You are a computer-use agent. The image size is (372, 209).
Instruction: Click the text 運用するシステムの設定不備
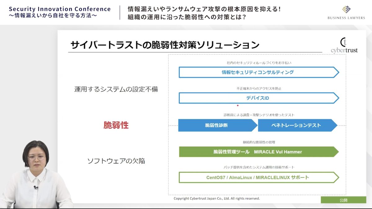click(x=116, y=89)
